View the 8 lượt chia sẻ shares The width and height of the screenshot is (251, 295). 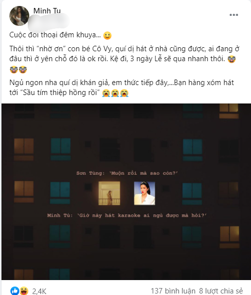(x=221, y=291)
